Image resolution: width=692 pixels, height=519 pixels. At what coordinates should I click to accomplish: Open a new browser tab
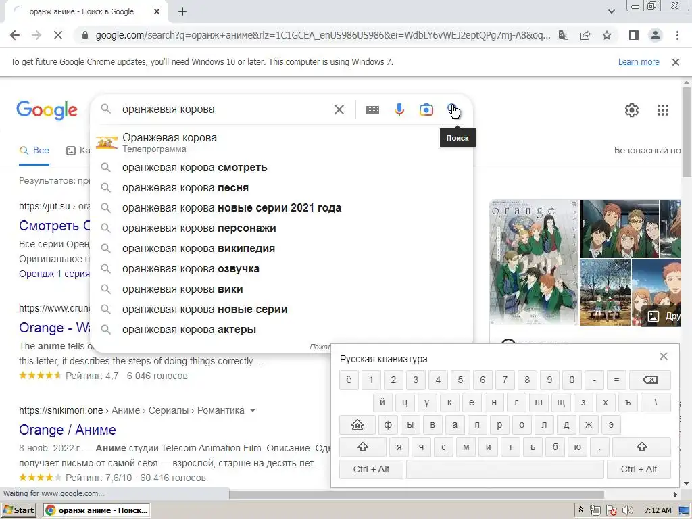click(182, 12)
